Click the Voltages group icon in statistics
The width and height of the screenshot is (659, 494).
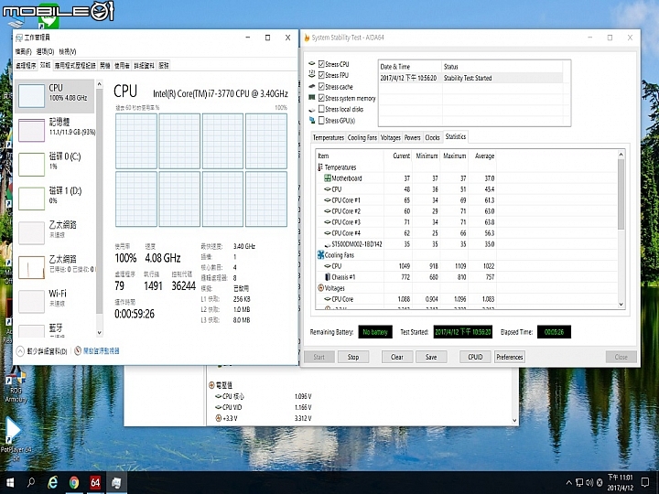pyautogui.click(x=320, y=288)
